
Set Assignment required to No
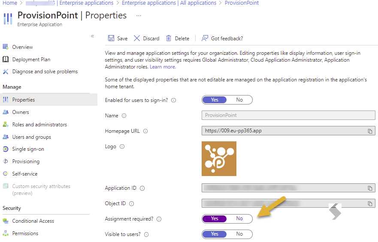tap(239, 218)
